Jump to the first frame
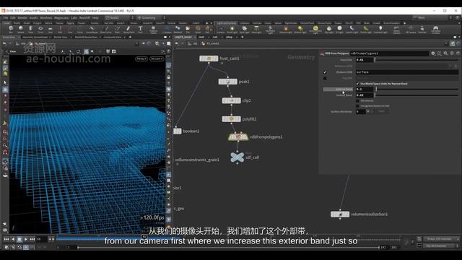Image resolution: width=462 pixels, height=260 pixels. [6, 239]
